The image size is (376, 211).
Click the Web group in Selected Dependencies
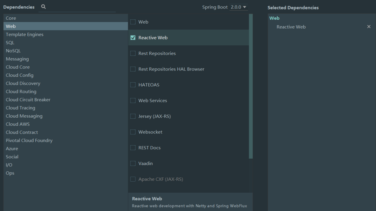click(x=274, y=18)
